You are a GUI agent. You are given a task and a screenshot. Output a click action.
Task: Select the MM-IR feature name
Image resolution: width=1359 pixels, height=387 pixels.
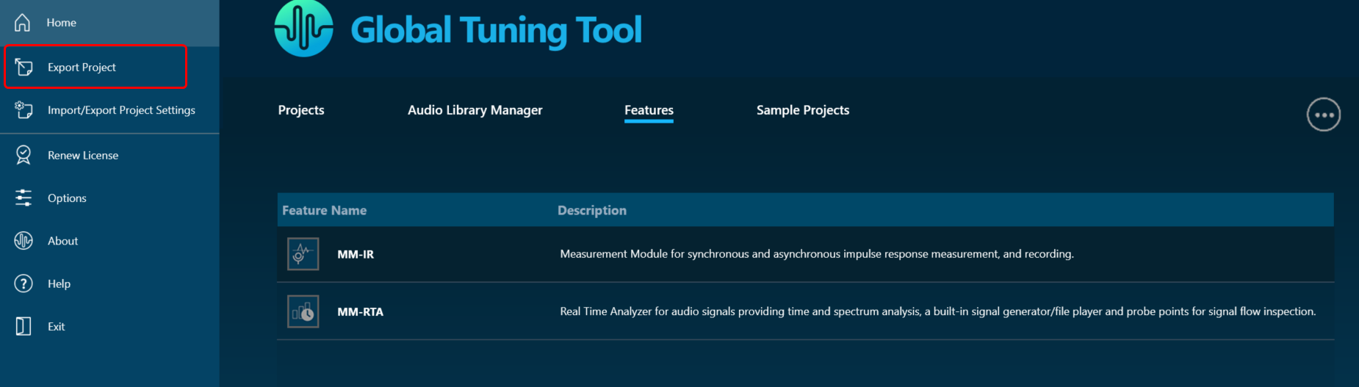356,254
